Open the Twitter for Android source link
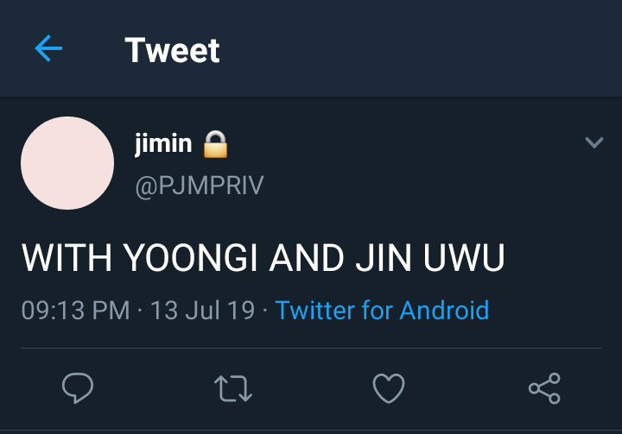The width and height of the screenshot is (622, 434). point(382,310)
